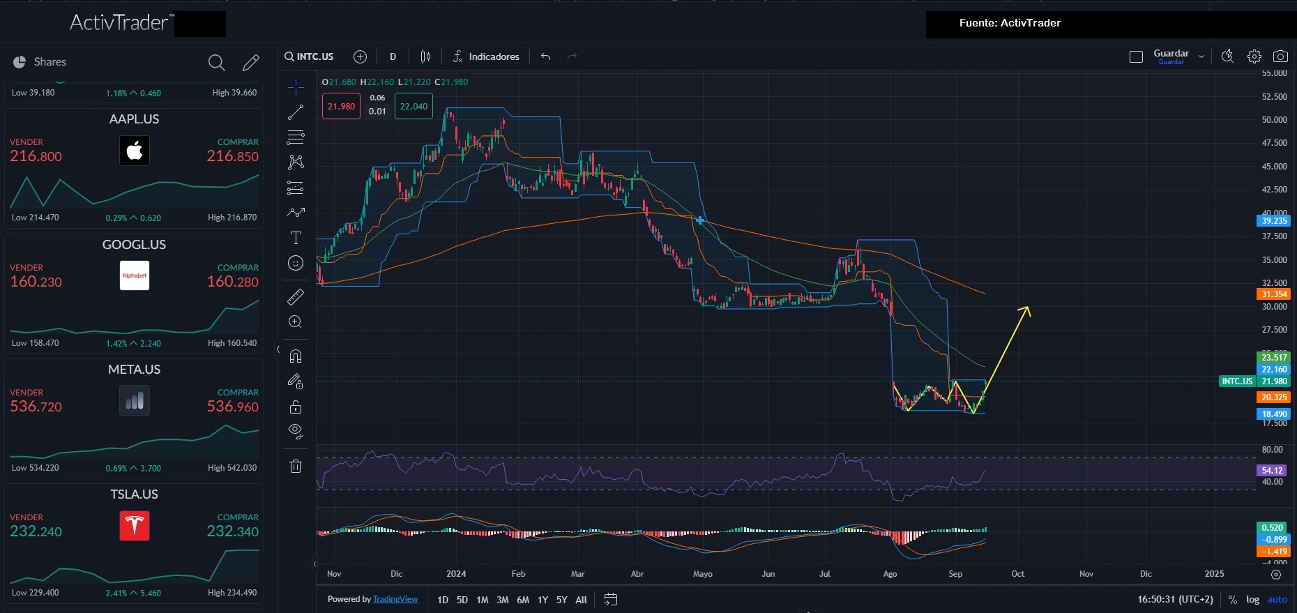The height and width of the screenshot is (613, 1297).
Task: Toggle lock all drawing tools
Action: click(296, 407)
